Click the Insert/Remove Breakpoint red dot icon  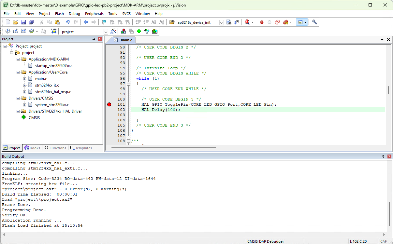pos(261,22)
